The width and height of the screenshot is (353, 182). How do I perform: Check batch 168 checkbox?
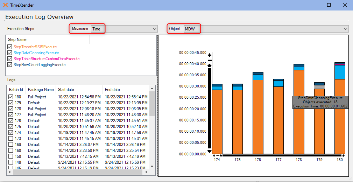pos(10,150)
